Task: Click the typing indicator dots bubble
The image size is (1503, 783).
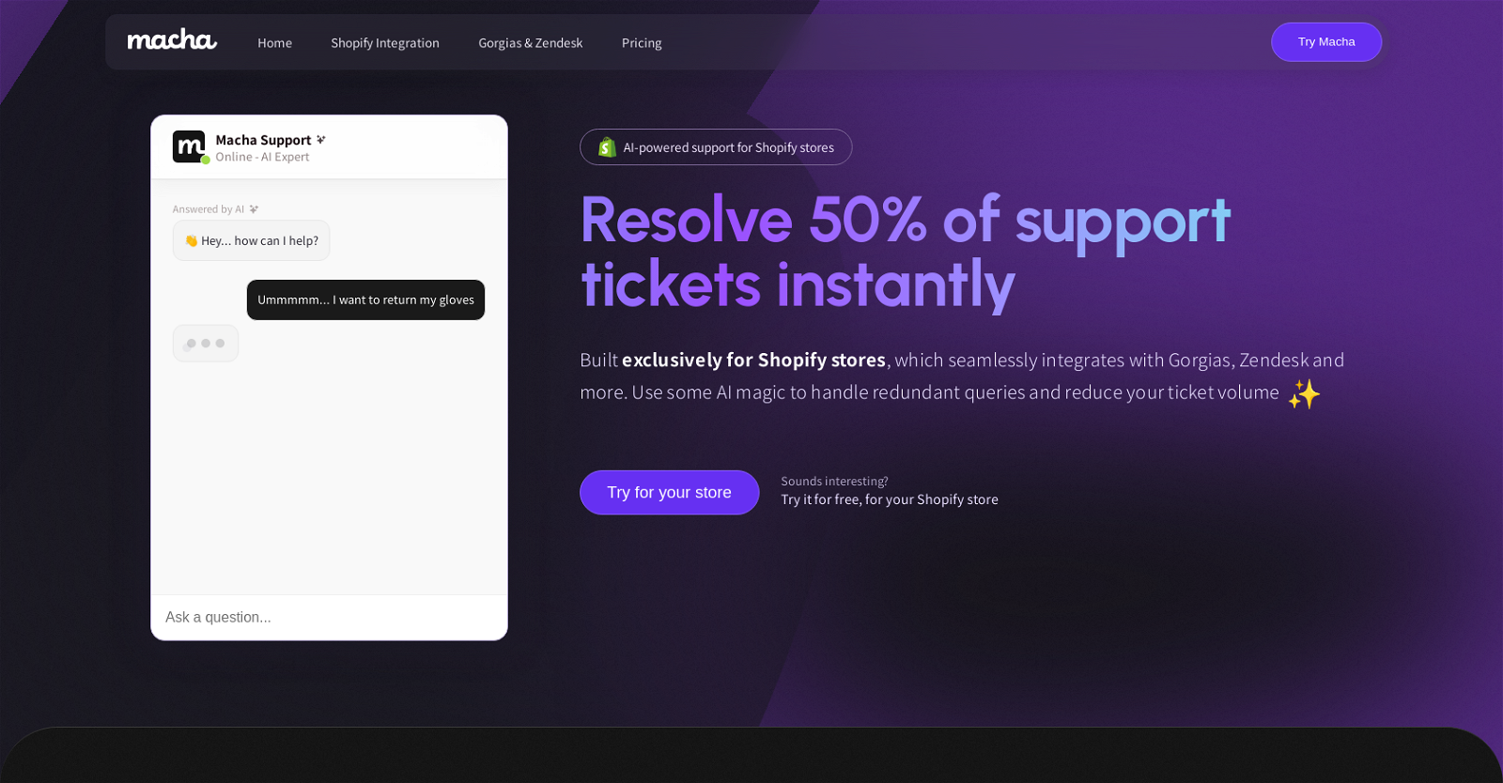Action: (206, 344)
